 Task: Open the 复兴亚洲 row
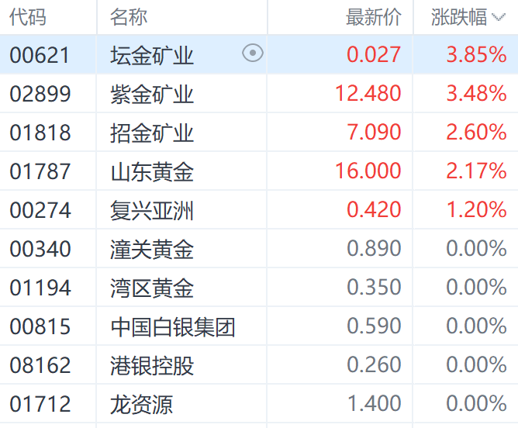pos(259,209)
